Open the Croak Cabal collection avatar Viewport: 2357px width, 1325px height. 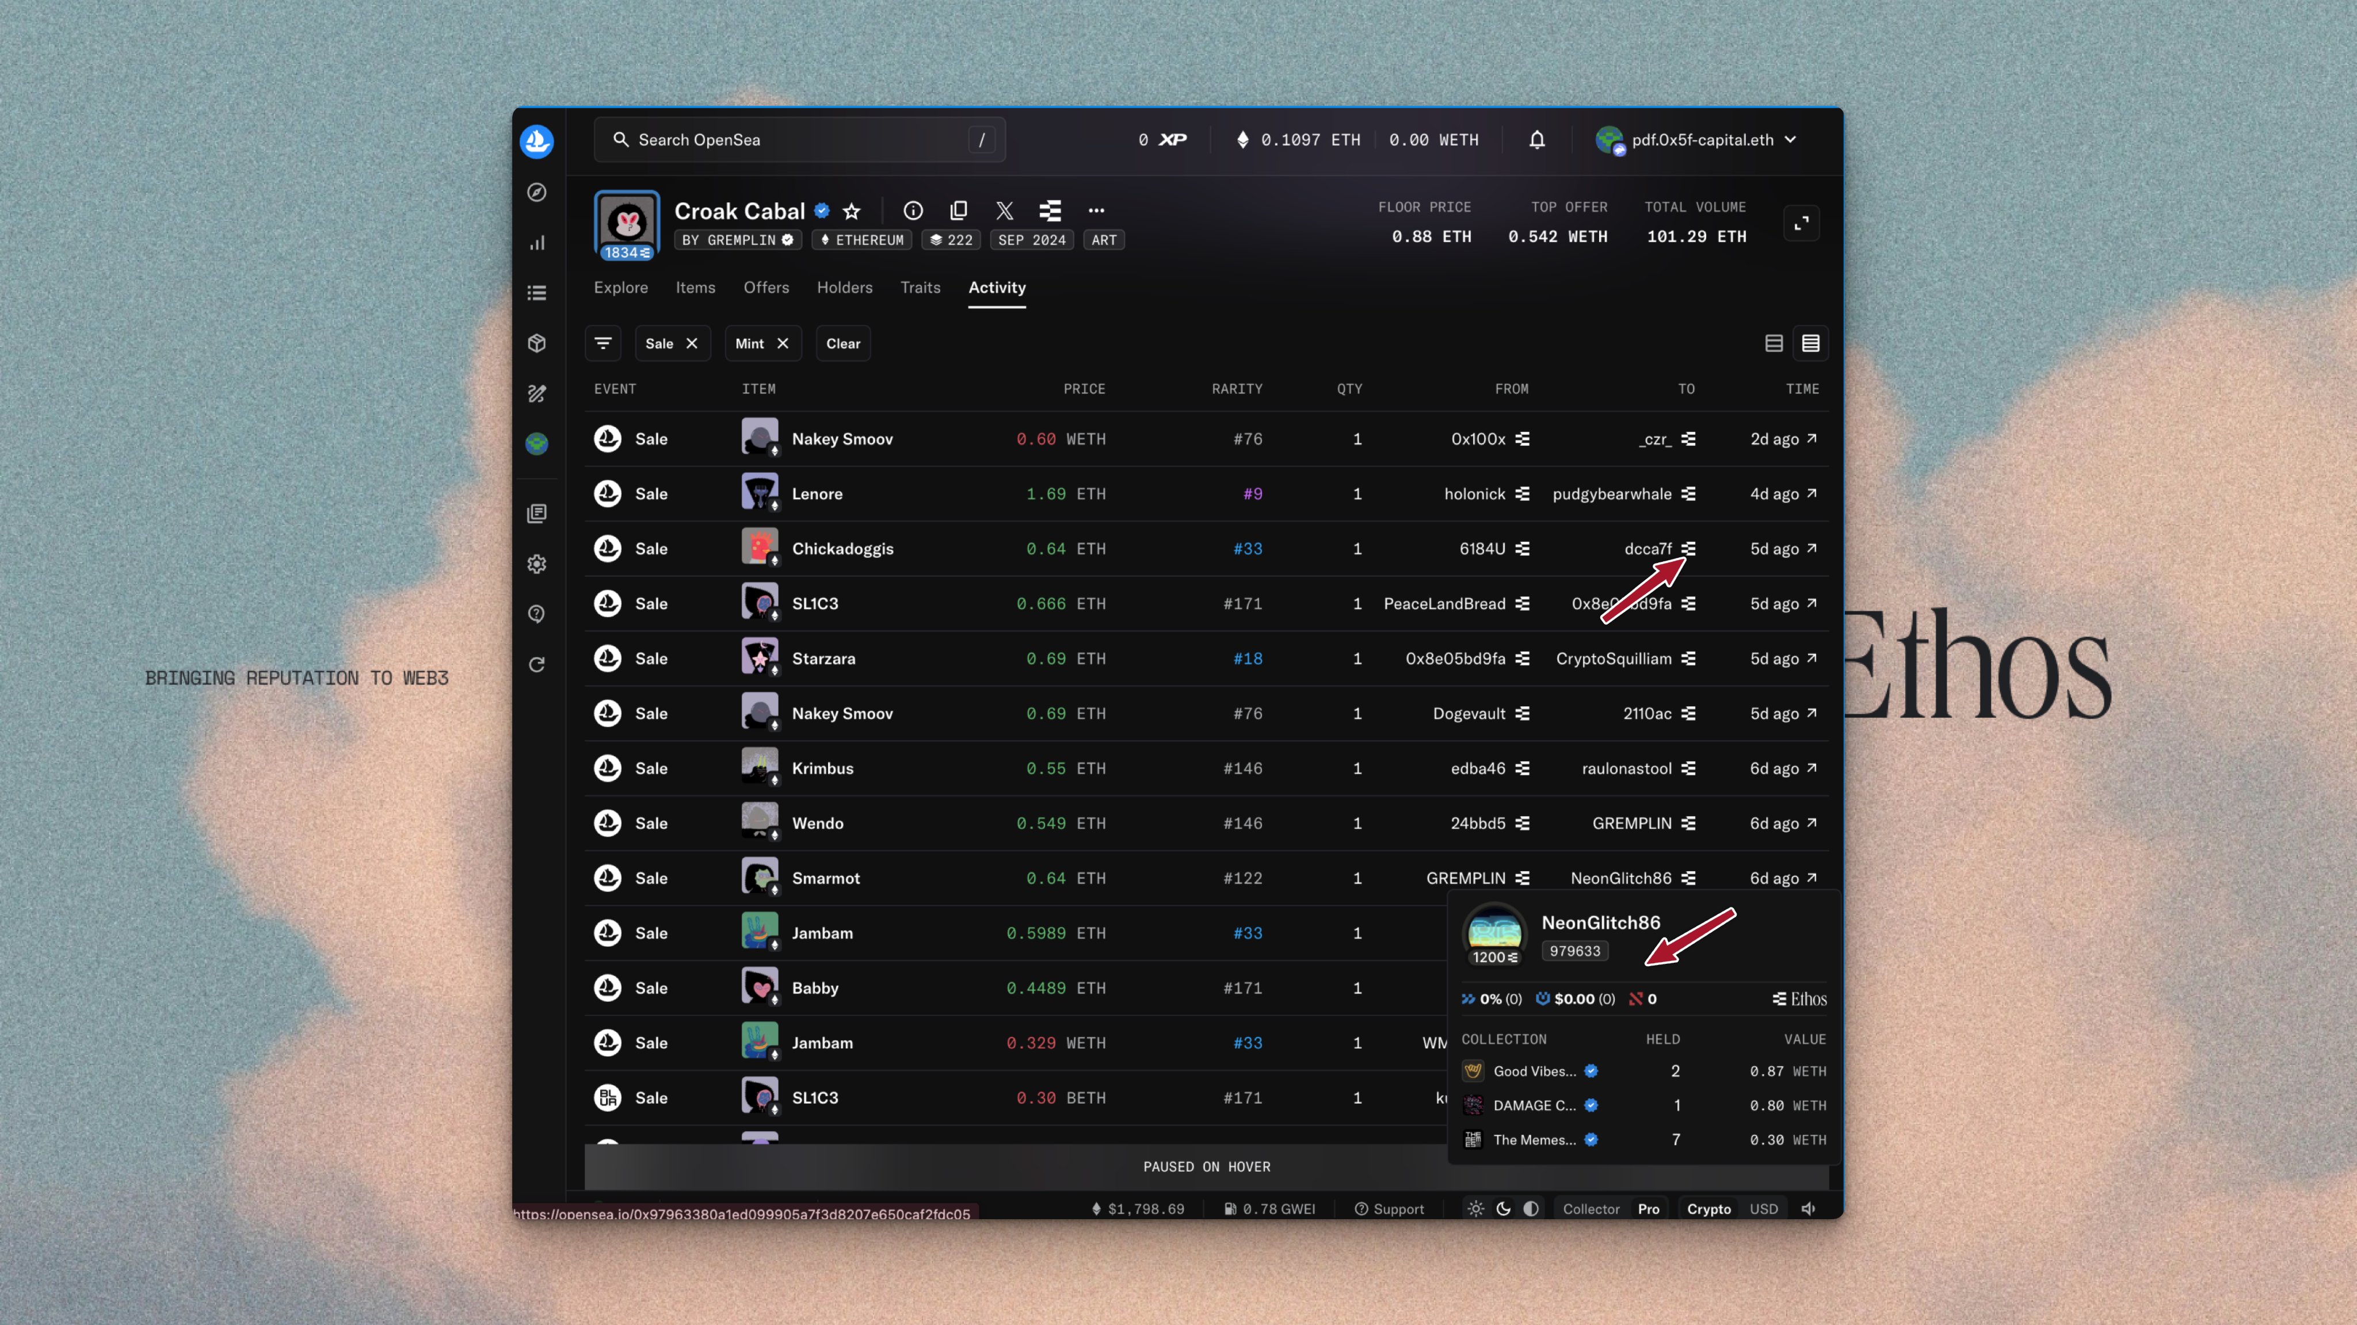(627, 224)
